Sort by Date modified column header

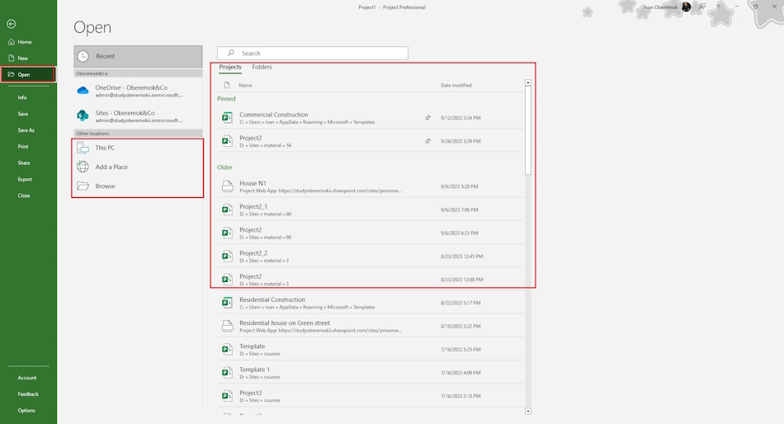(456, 86)
